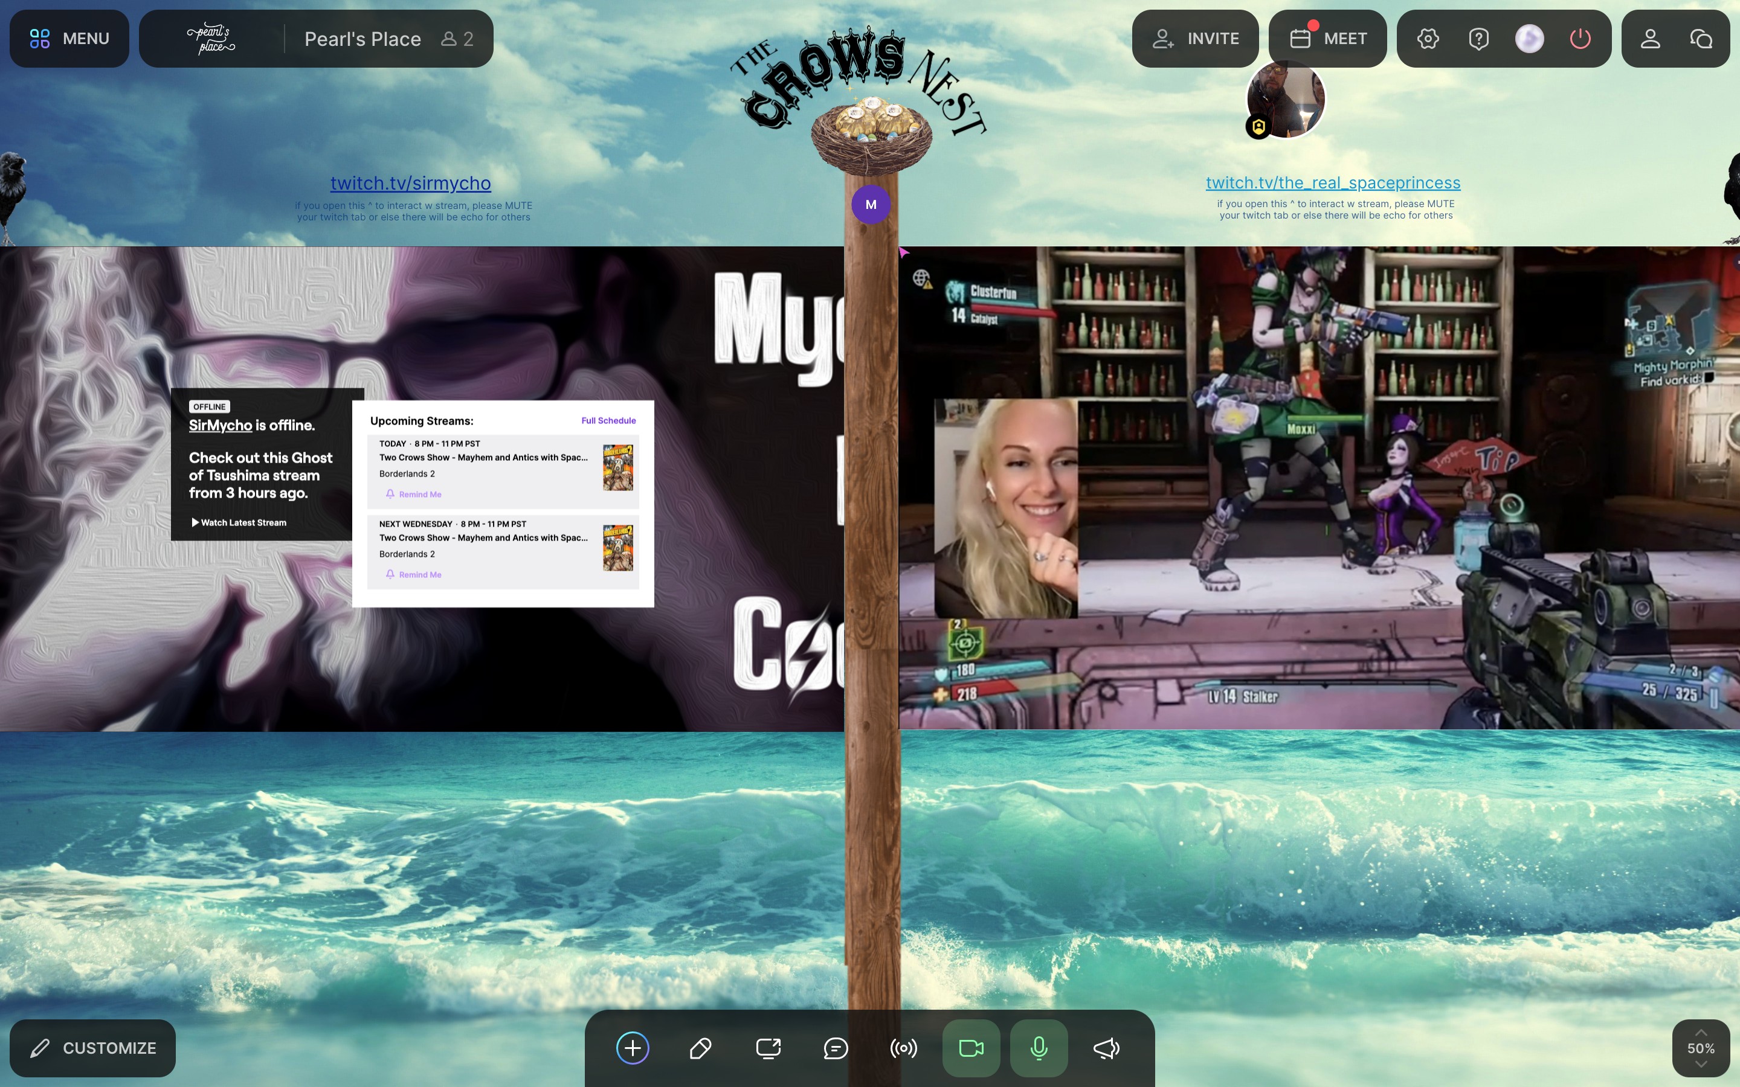Click the INVITE button
This screenshot has width=1740, height=1087.
tap(1195, 39)
